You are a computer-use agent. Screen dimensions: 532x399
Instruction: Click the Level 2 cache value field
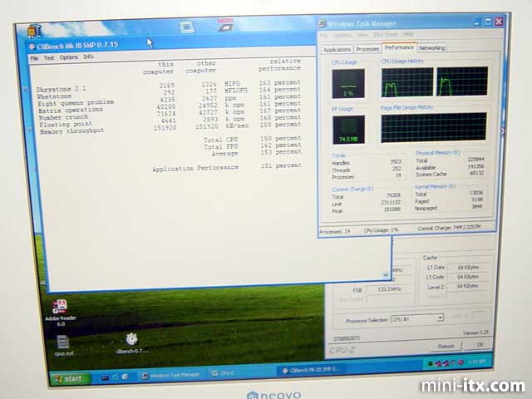468,286
